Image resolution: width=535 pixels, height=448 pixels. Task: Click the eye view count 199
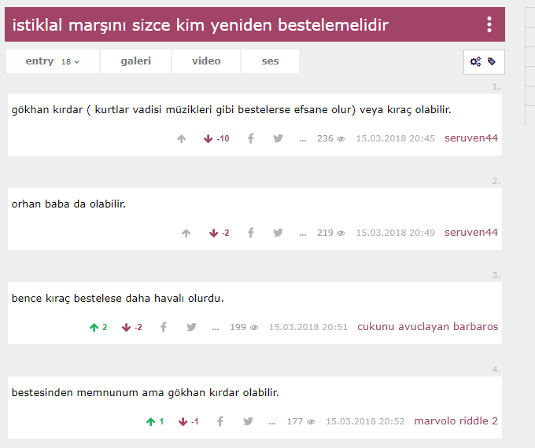click(244, 327)
